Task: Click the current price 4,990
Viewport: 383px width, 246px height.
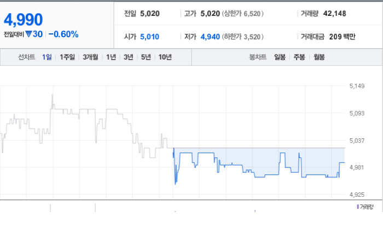Action: (x=24, y=20)
